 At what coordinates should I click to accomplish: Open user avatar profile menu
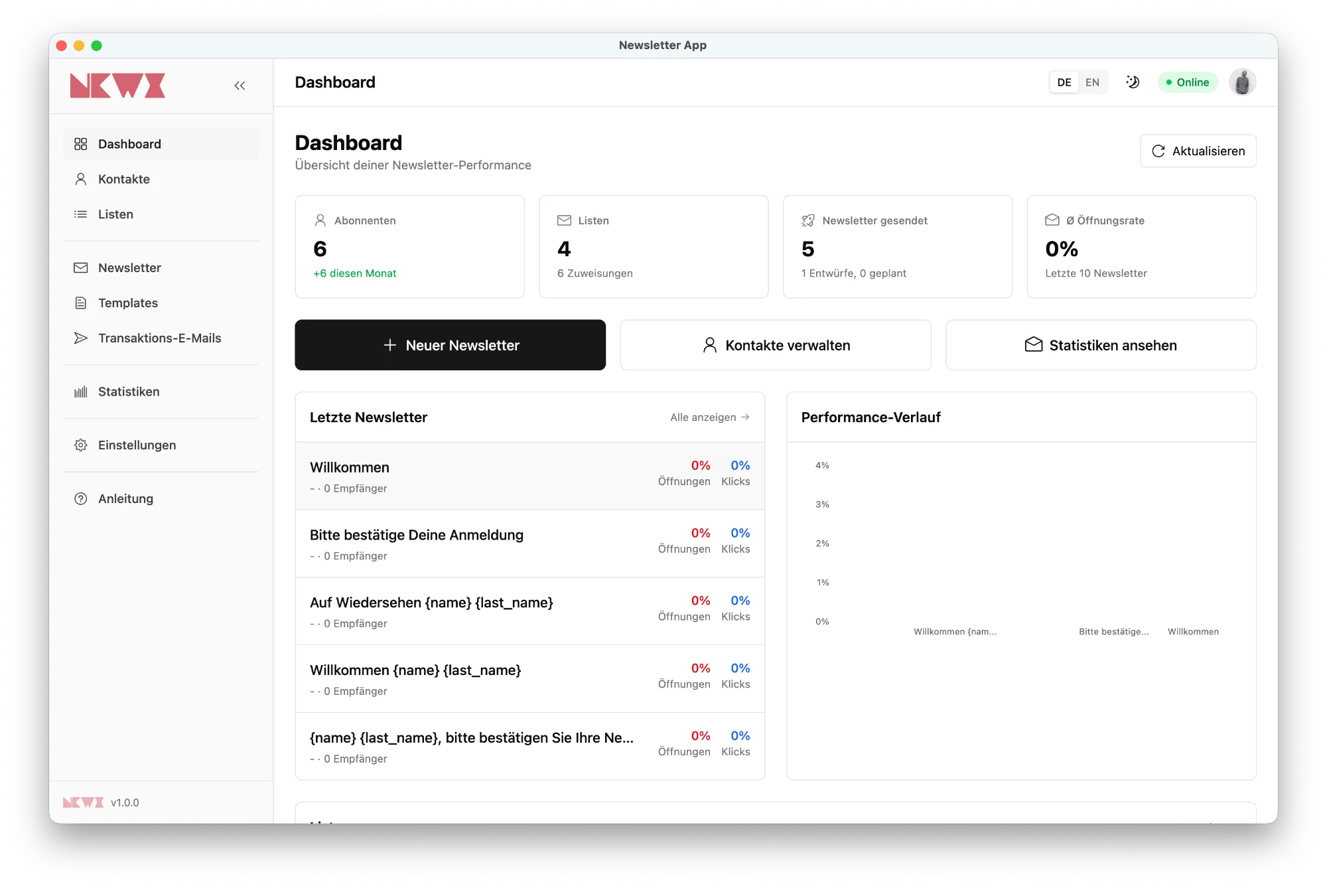coord(1242,82)
